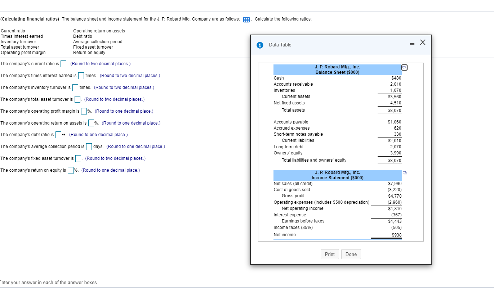Click the info icon in the Data Table header
Screen dimensions: 494x288
(x=260, y=45)
